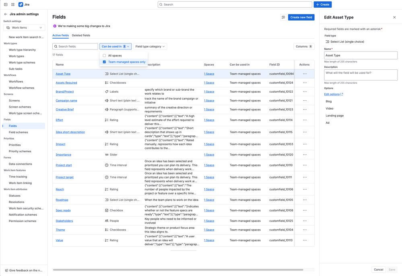This screenshot has width=402, height=276.
Task: Click the Jira logo icon
Action: click(21, 4)
